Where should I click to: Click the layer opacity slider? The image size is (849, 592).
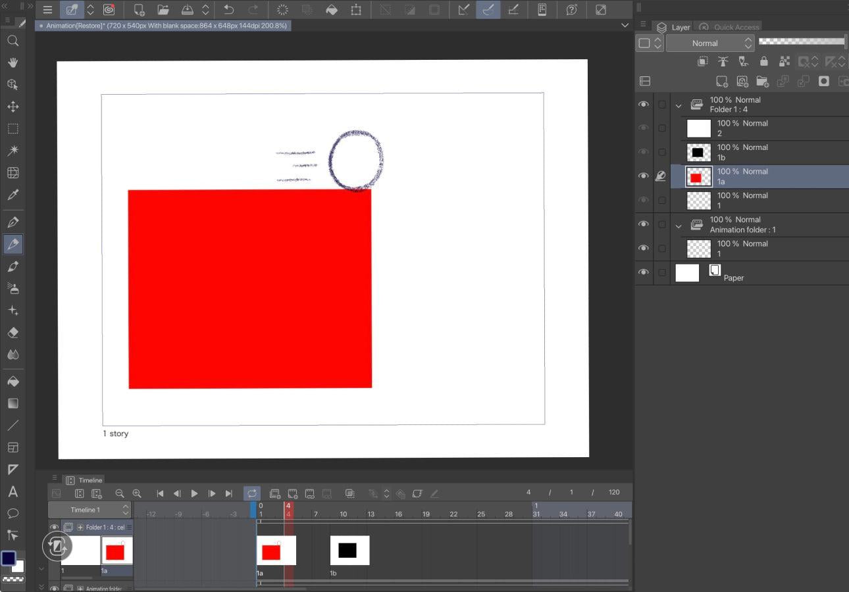pyautogui.click(x=802, y=41)
